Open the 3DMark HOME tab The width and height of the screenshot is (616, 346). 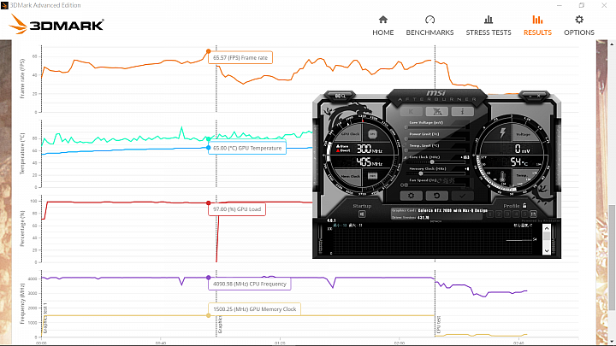click(383, 26)
